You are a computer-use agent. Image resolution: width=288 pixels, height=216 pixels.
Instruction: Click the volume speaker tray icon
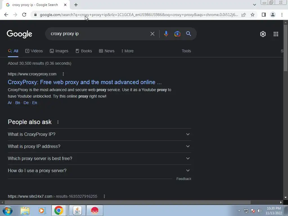[x=260, y=211]
